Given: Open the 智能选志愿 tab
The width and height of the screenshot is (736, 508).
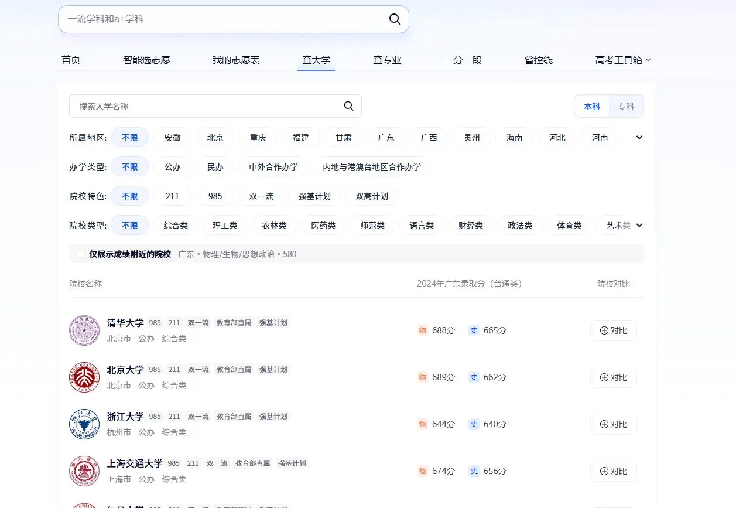Looking at the screenshot, I should pos(146,60).
